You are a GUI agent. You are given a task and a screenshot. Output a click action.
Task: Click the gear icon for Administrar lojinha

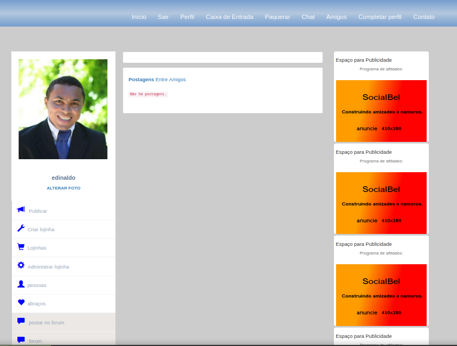tap(21, 265)
